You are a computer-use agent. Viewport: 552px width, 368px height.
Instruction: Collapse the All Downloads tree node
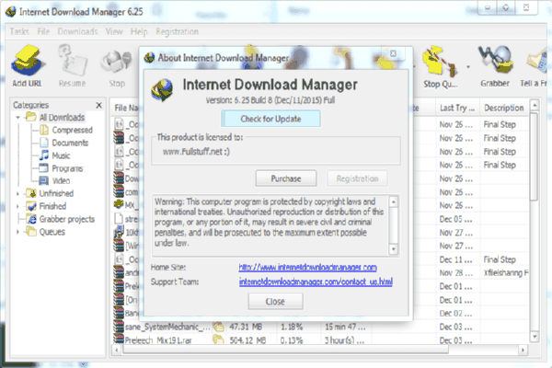pyautogui.click(x=18, y=117)
